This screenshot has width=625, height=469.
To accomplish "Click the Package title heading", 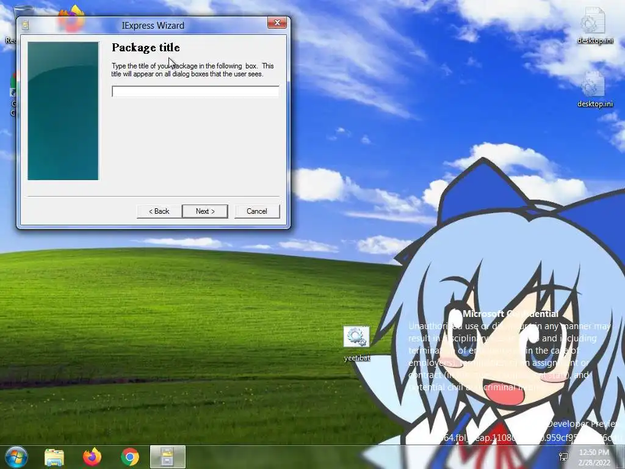I will click(146, 48).
